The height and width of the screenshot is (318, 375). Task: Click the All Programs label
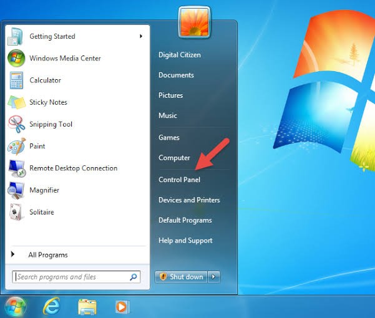coord(48,255)
